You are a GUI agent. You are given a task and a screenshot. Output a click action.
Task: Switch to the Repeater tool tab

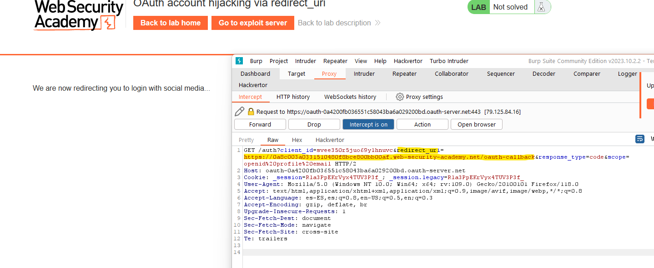pos(404,73)
